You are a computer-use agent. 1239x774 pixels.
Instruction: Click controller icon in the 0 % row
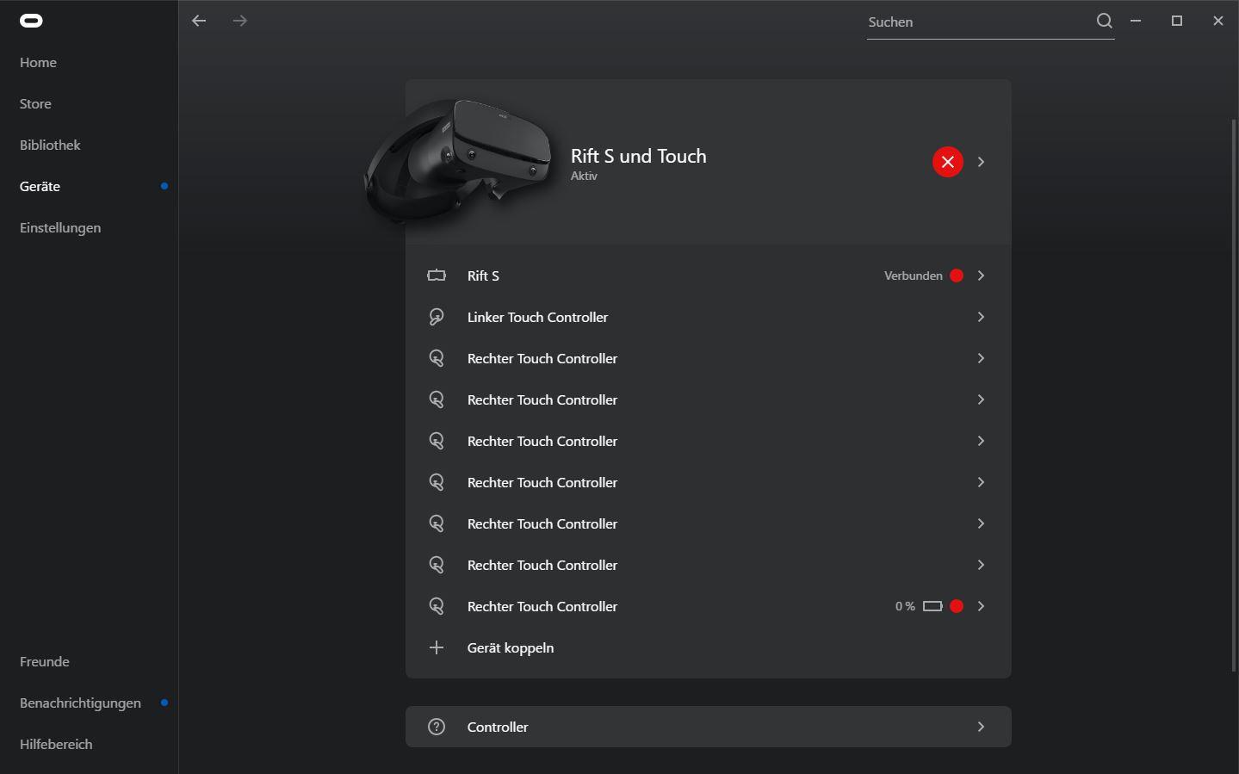click(x=437, y=606)
